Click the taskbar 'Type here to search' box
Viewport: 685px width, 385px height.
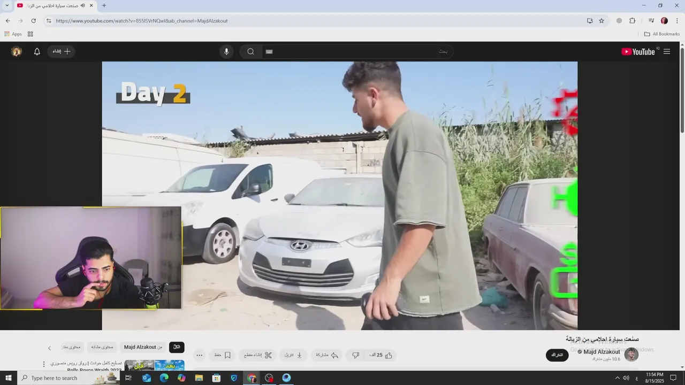70,378
